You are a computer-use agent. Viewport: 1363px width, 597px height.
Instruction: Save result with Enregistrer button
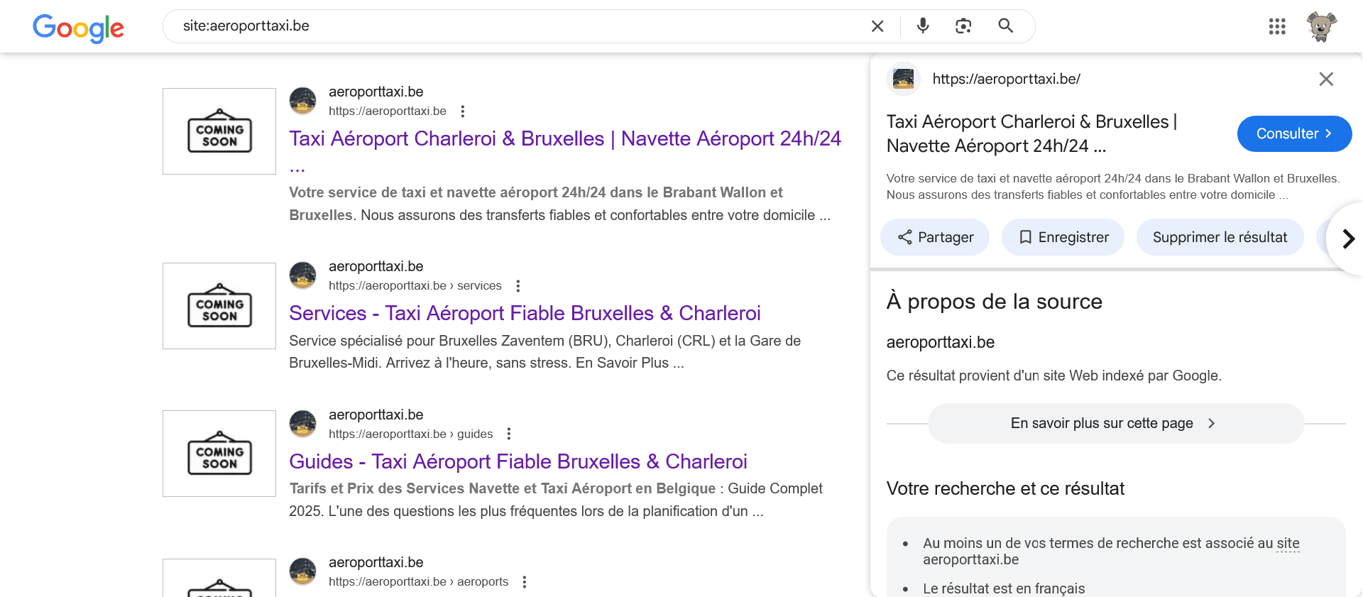[x=1063, y=237]
